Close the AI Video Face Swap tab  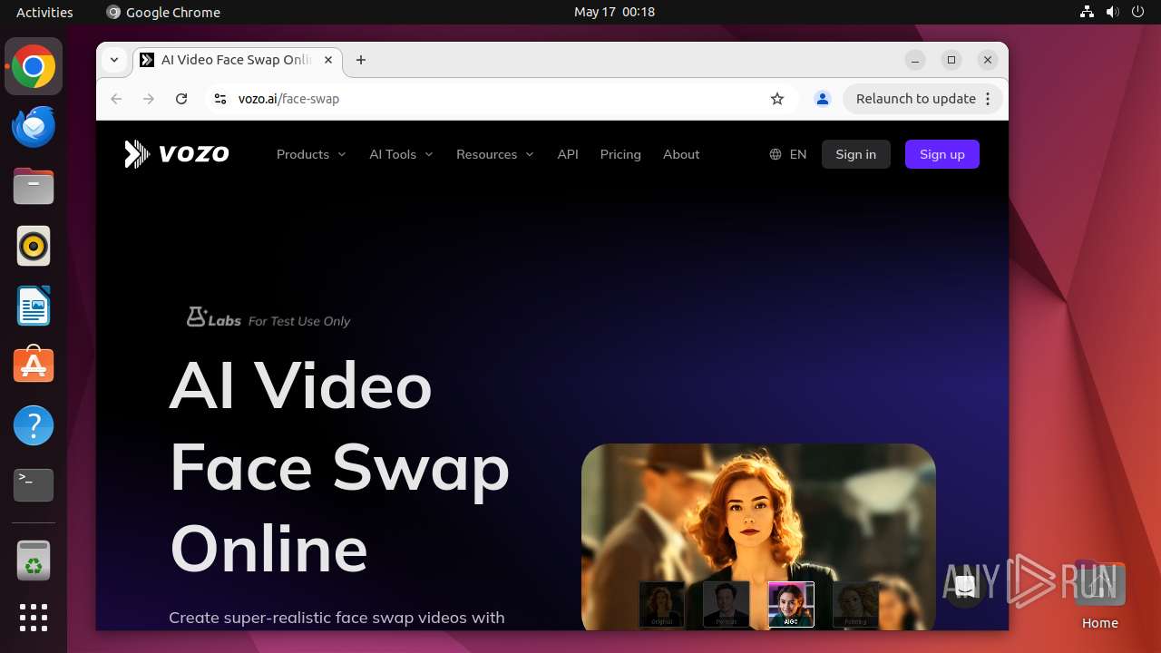tap(328, 60)
